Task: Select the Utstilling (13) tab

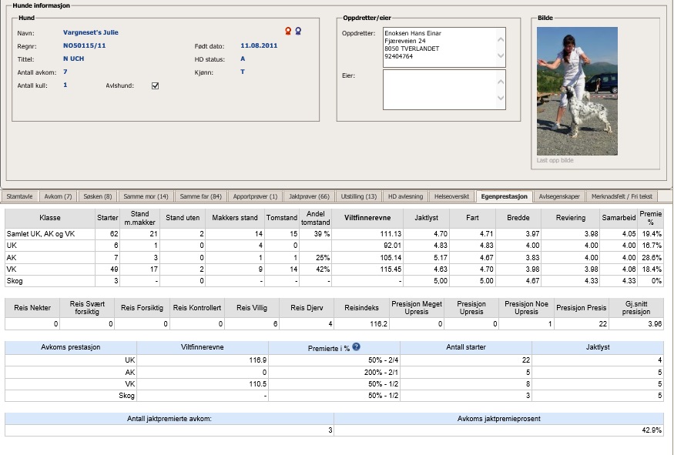Action: click(359, 197)
